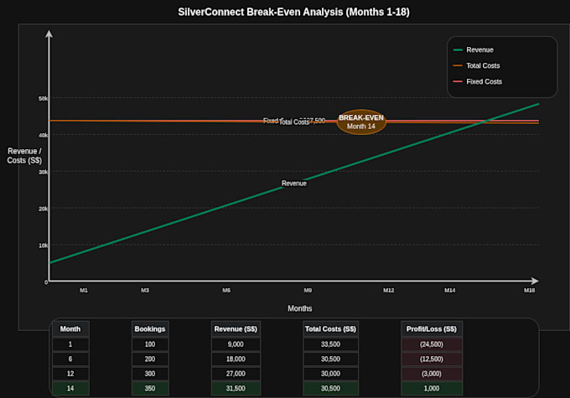Click the Profit/Loss (S$) column header

click(432, 329)
